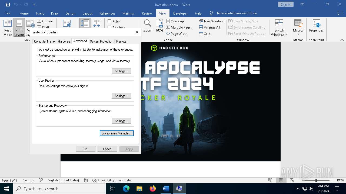Screen dimensions: 346x194
Task: Open Customize Quick Access Toolbar dropdown
Action: 34,5
